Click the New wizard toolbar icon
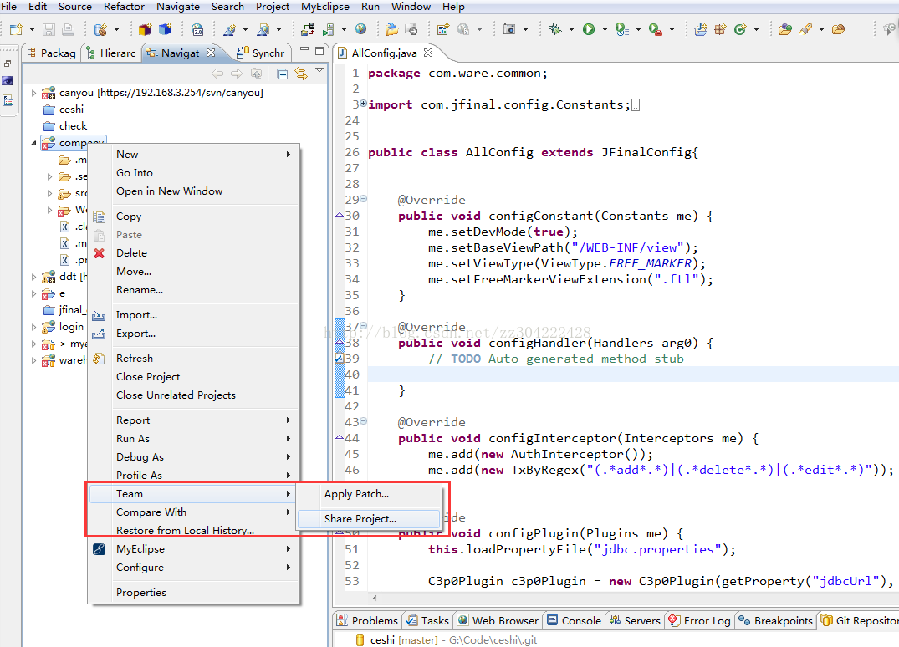 point(16,29)
